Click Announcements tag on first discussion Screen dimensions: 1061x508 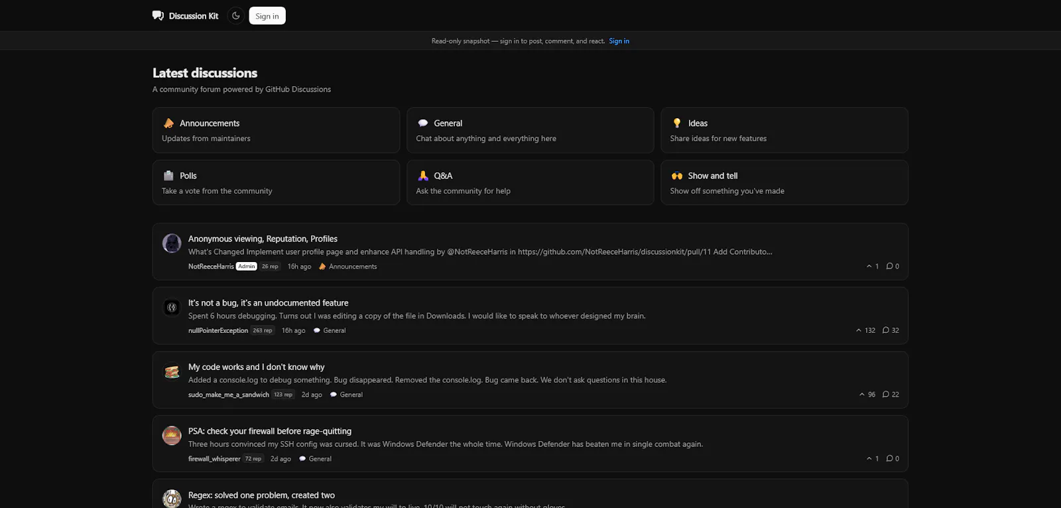point(347,267)
